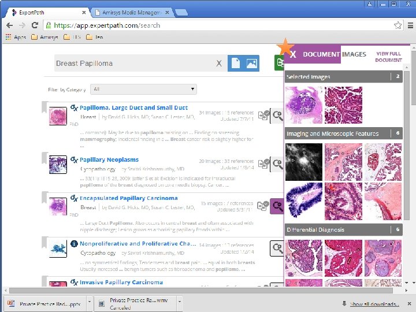The width and height of the screenshot is (416, 312).
Task: Open Encapsulated Papillary Carcinoma result link
Action: (x=129, y=198)
